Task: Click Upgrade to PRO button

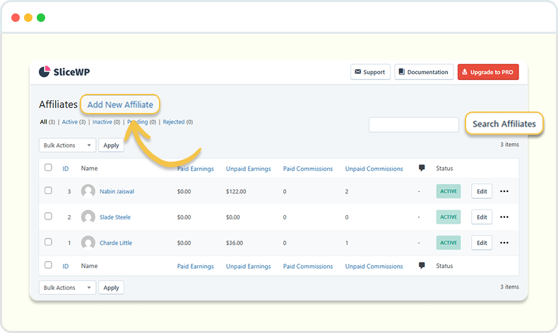Action: pyautogui.click(x=488, y=72)
